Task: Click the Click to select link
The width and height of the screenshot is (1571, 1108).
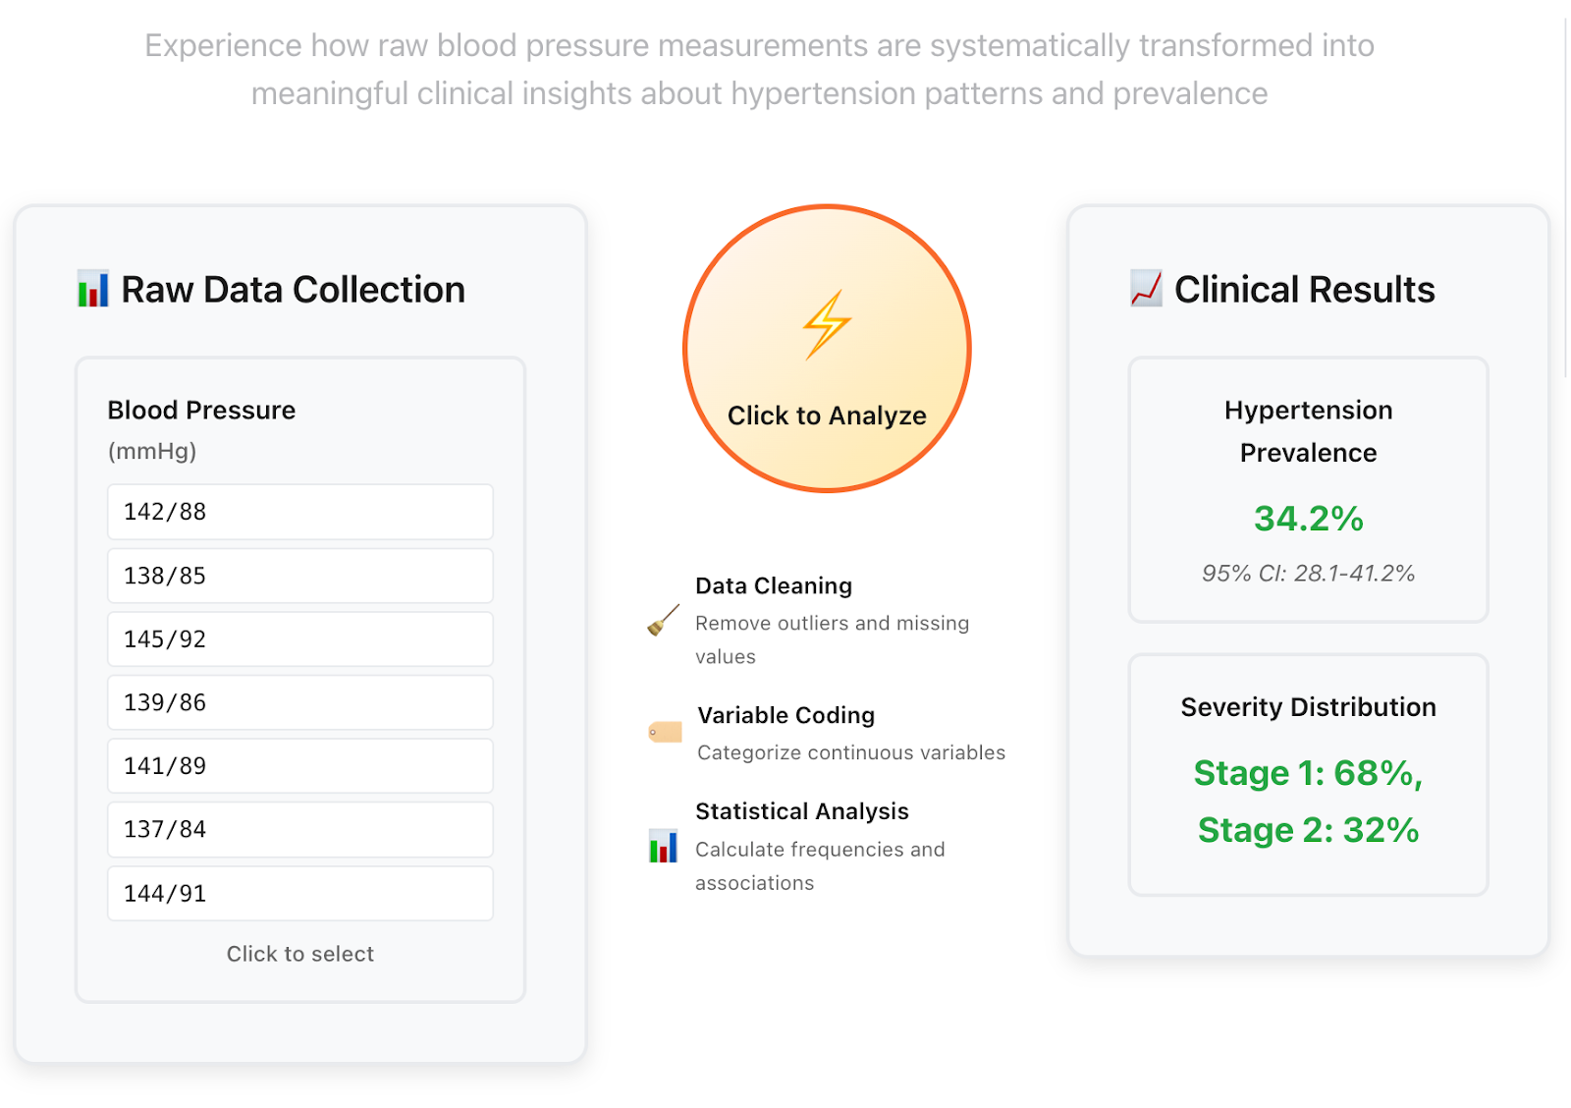Action: 299,953
